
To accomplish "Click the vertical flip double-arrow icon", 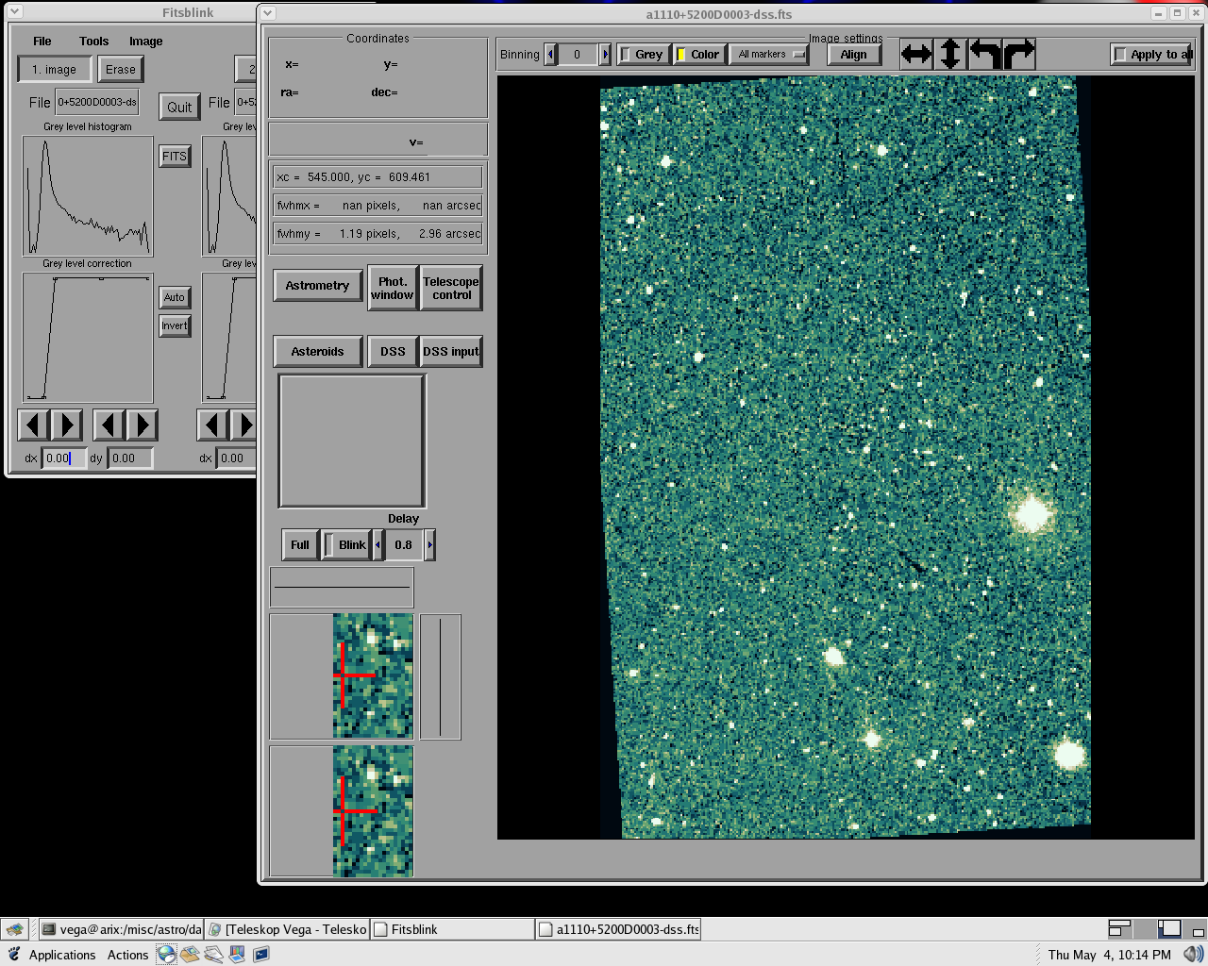I will (950, 55).
